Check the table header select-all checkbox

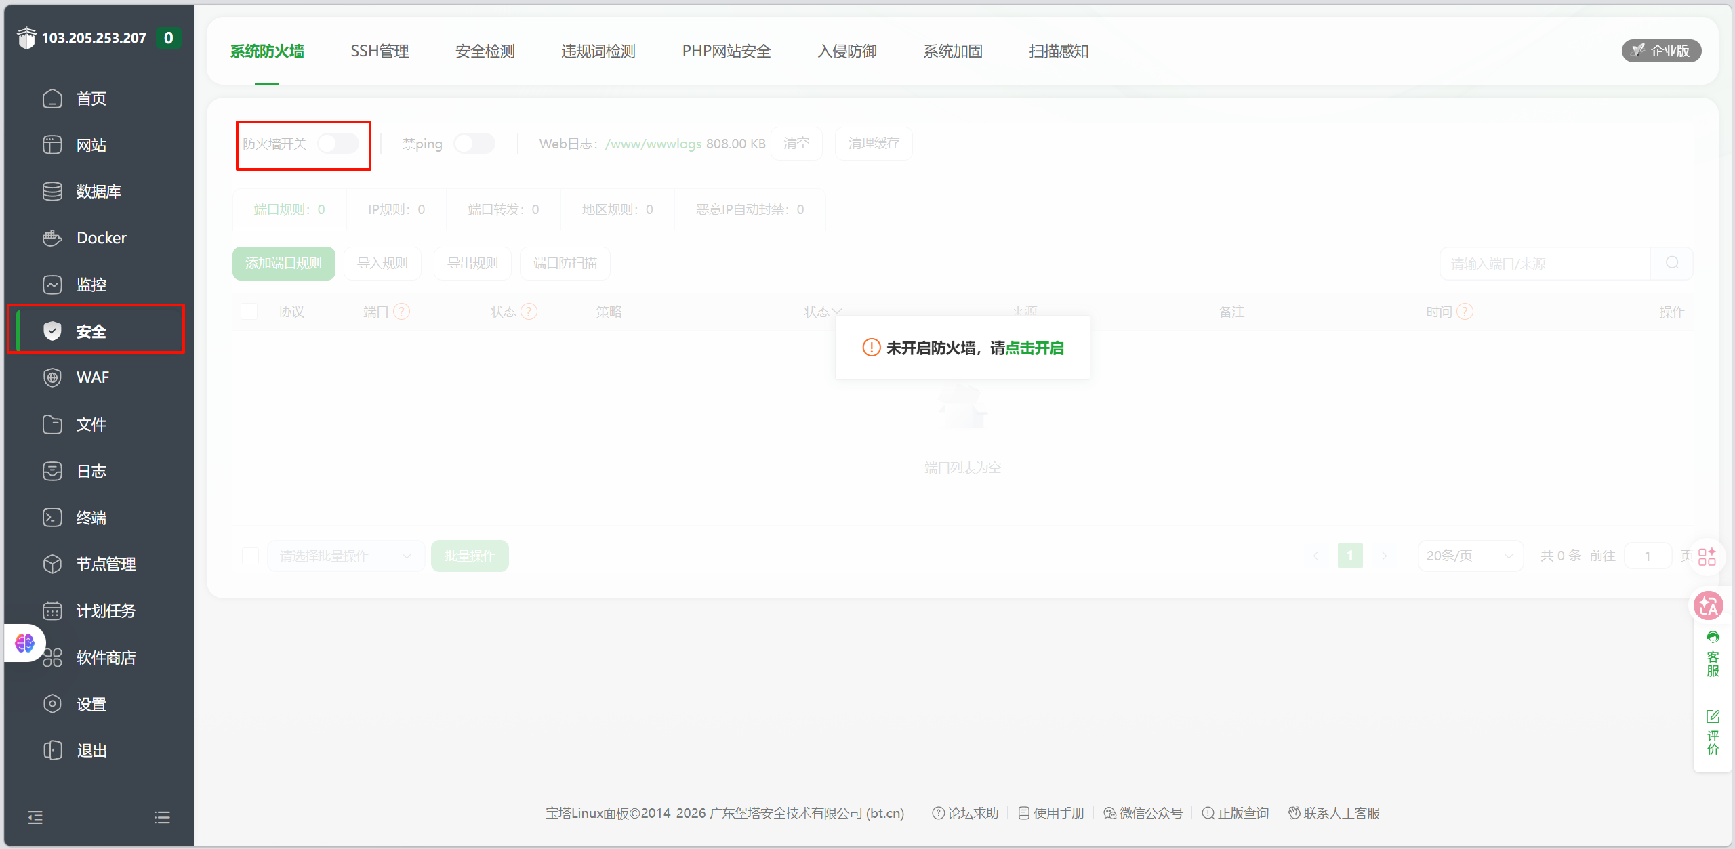pos(249,311)
